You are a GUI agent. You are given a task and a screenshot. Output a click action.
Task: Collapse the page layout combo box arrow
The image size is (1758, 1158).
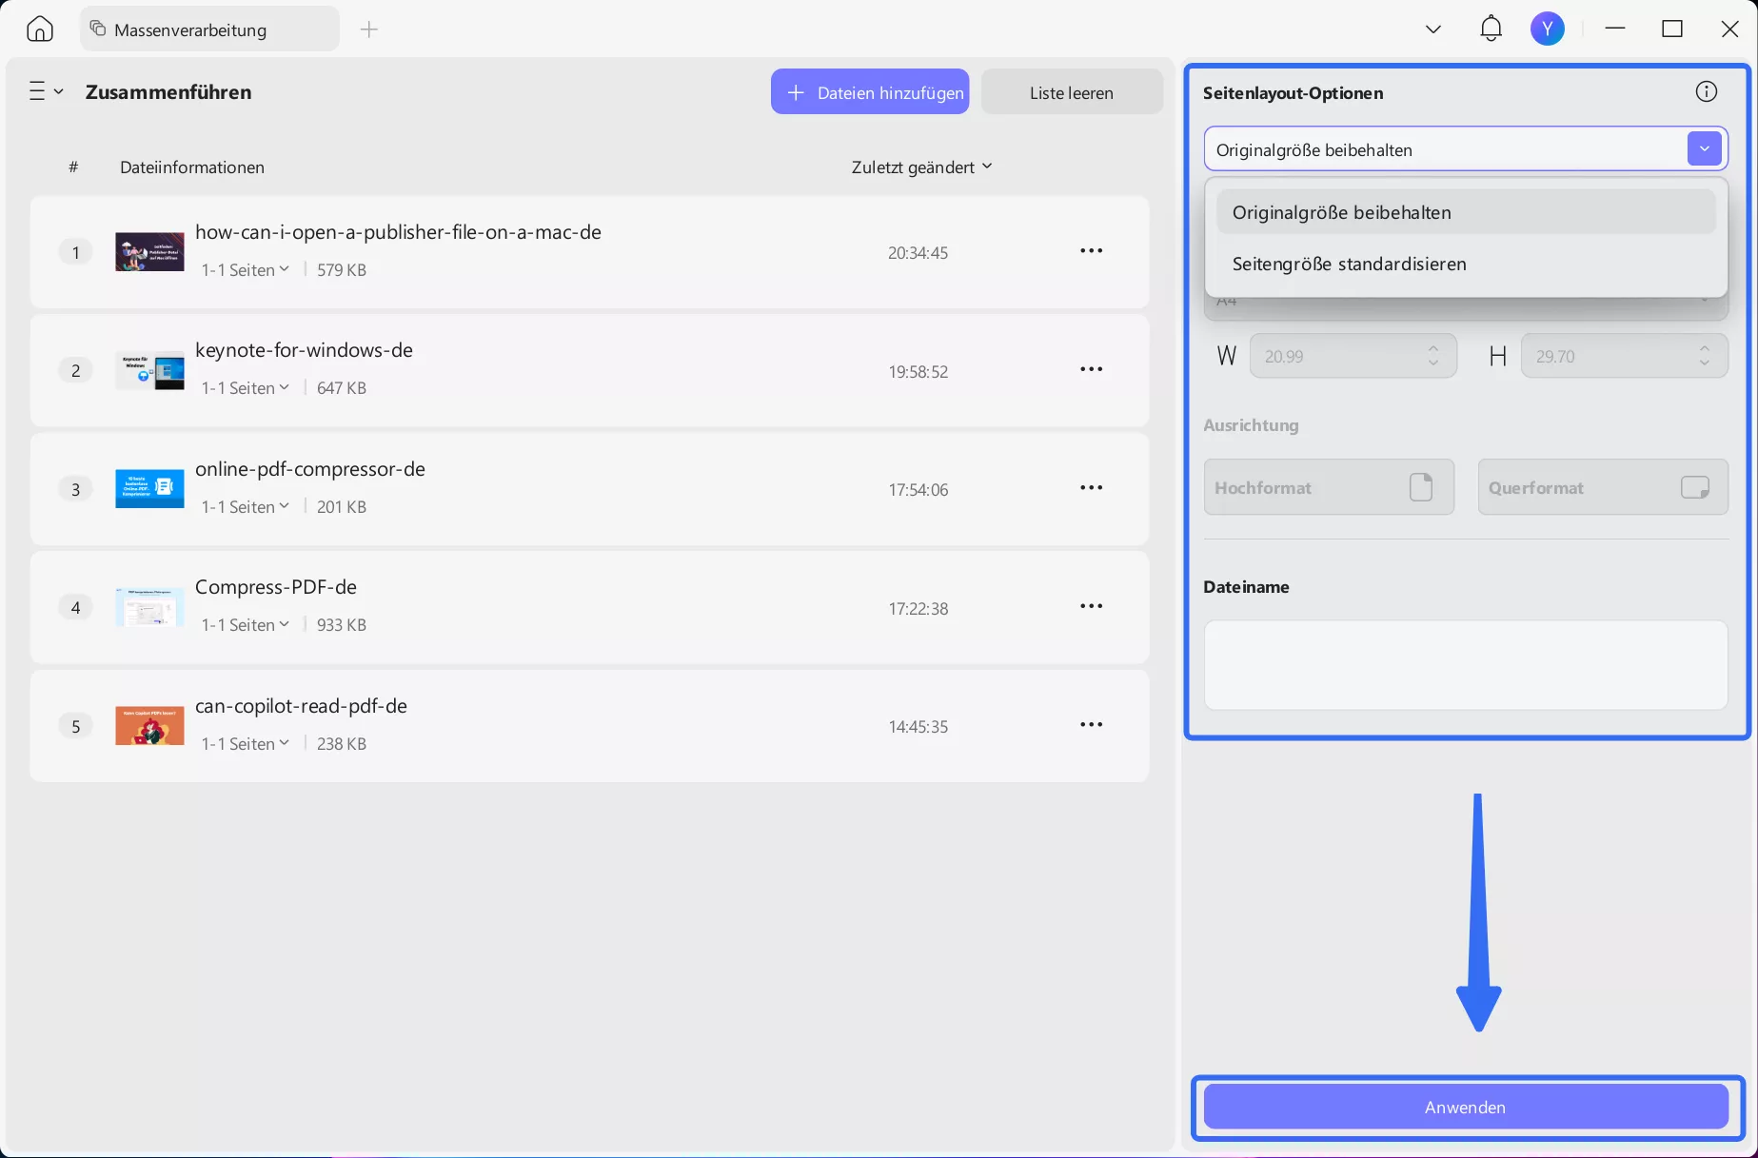click(1704, 148)
